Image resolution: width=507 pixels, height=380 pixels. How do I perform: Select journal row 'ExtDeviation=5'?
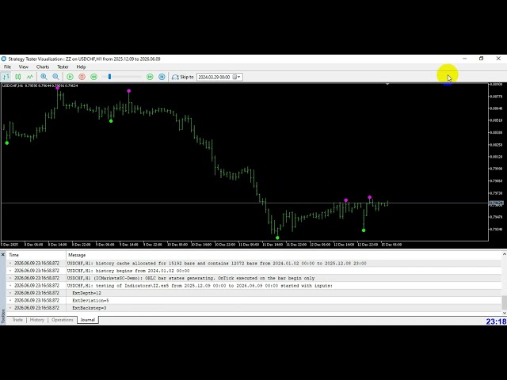pos(254,301)
